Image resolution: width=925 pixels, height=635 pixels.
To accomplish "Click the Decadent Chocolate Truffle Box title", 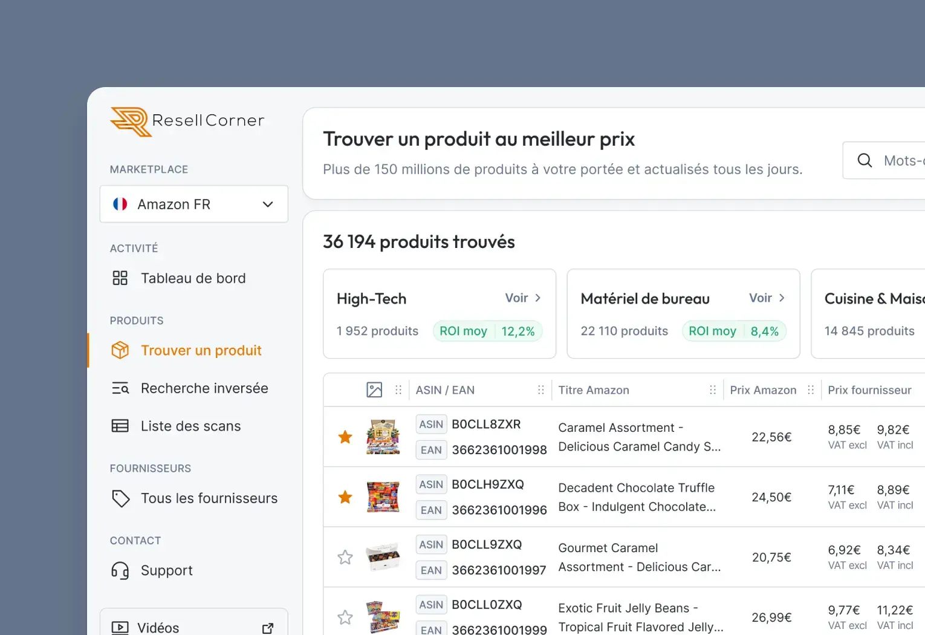I will [637, 497].
